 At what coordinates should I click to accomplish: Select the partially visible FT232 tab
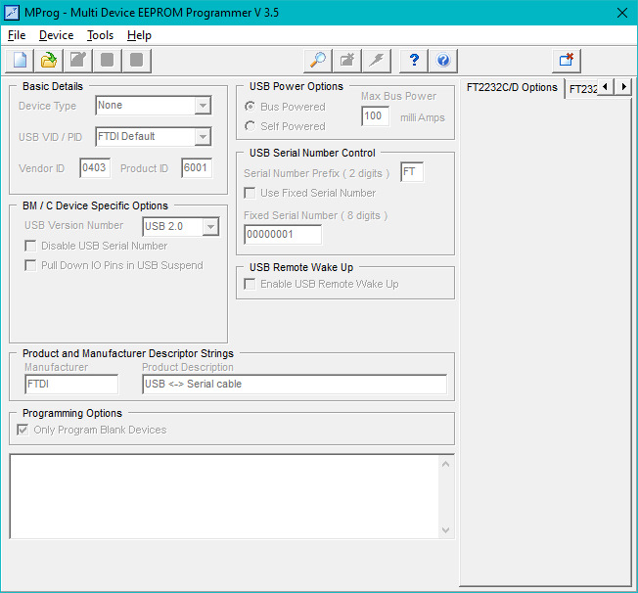click(x=582, y=89)
